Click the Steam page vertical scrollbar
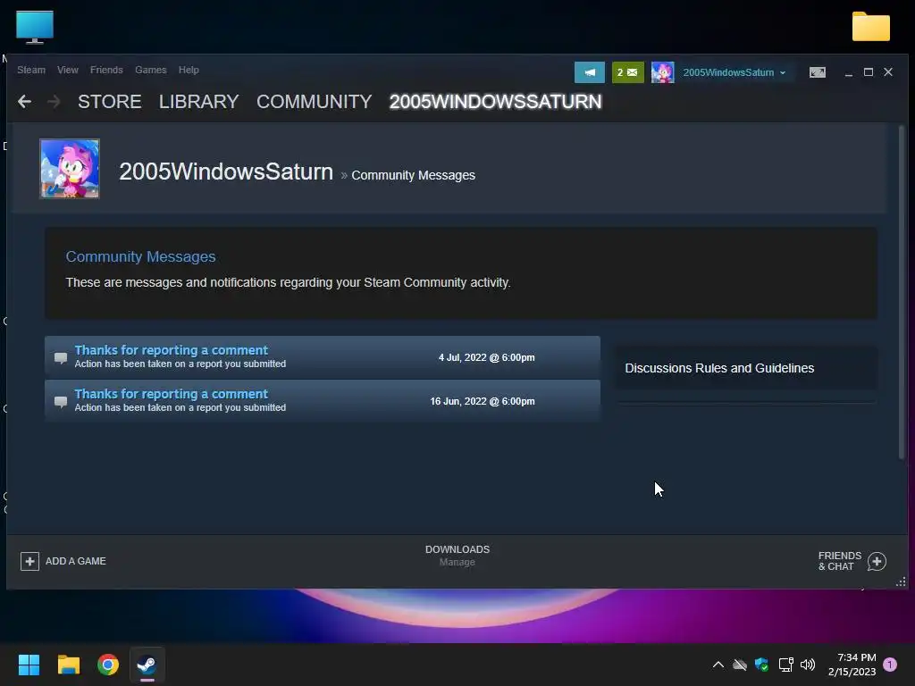This screenshot has width=915, height=686. pos(902,292)
